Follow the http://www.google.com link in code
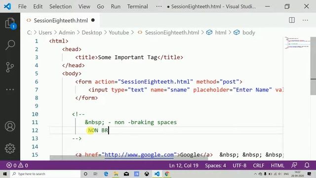This screenshot has height=178, width=316. pyautogui.click(x=139, y=155)
